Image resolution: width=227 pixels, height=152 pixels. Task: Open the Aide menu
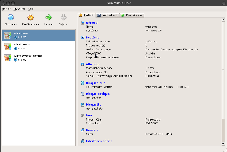[31, 8]
